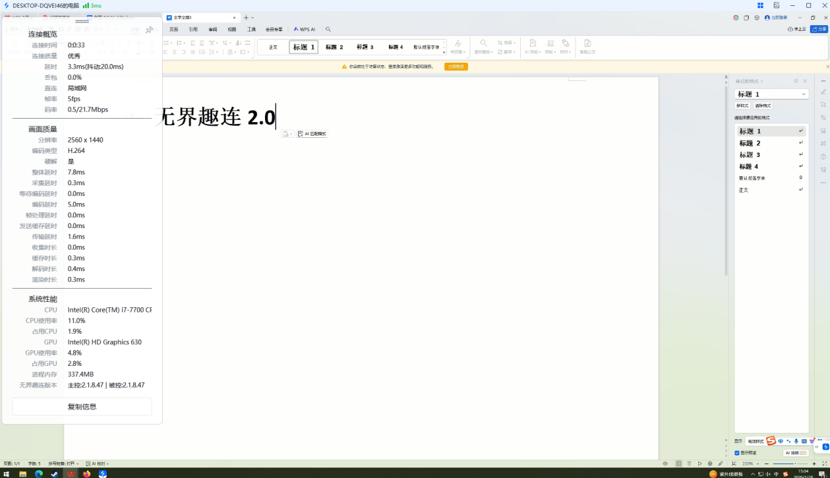Click the AI 匹配模式 floating button

(312, 134)
